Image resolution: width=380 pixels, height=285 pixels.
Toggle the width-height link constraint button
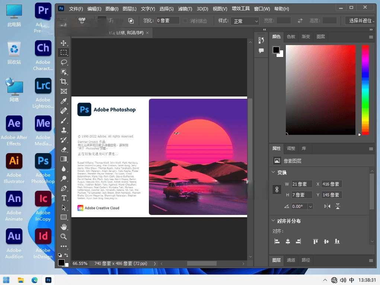pos(277,189)
